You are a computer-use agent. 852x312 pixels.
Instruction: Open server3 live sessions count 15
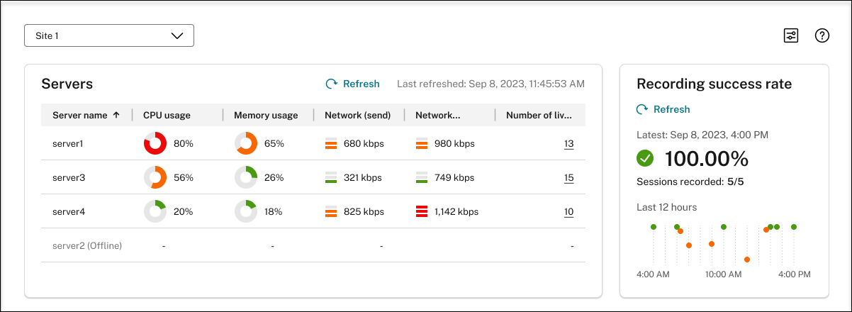click(x=568, y=178)
